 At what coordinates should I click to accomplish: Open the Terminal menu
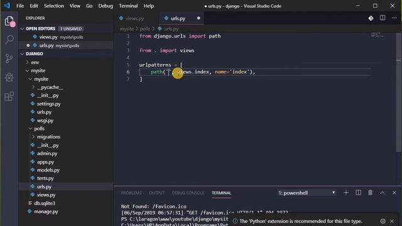point(128,6)
